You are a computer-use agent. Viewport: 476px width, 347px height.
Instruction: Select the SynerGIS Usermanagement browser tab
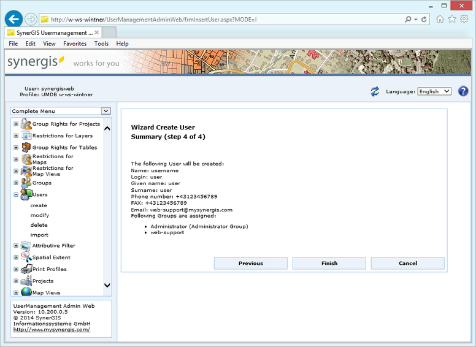(53, 32)
